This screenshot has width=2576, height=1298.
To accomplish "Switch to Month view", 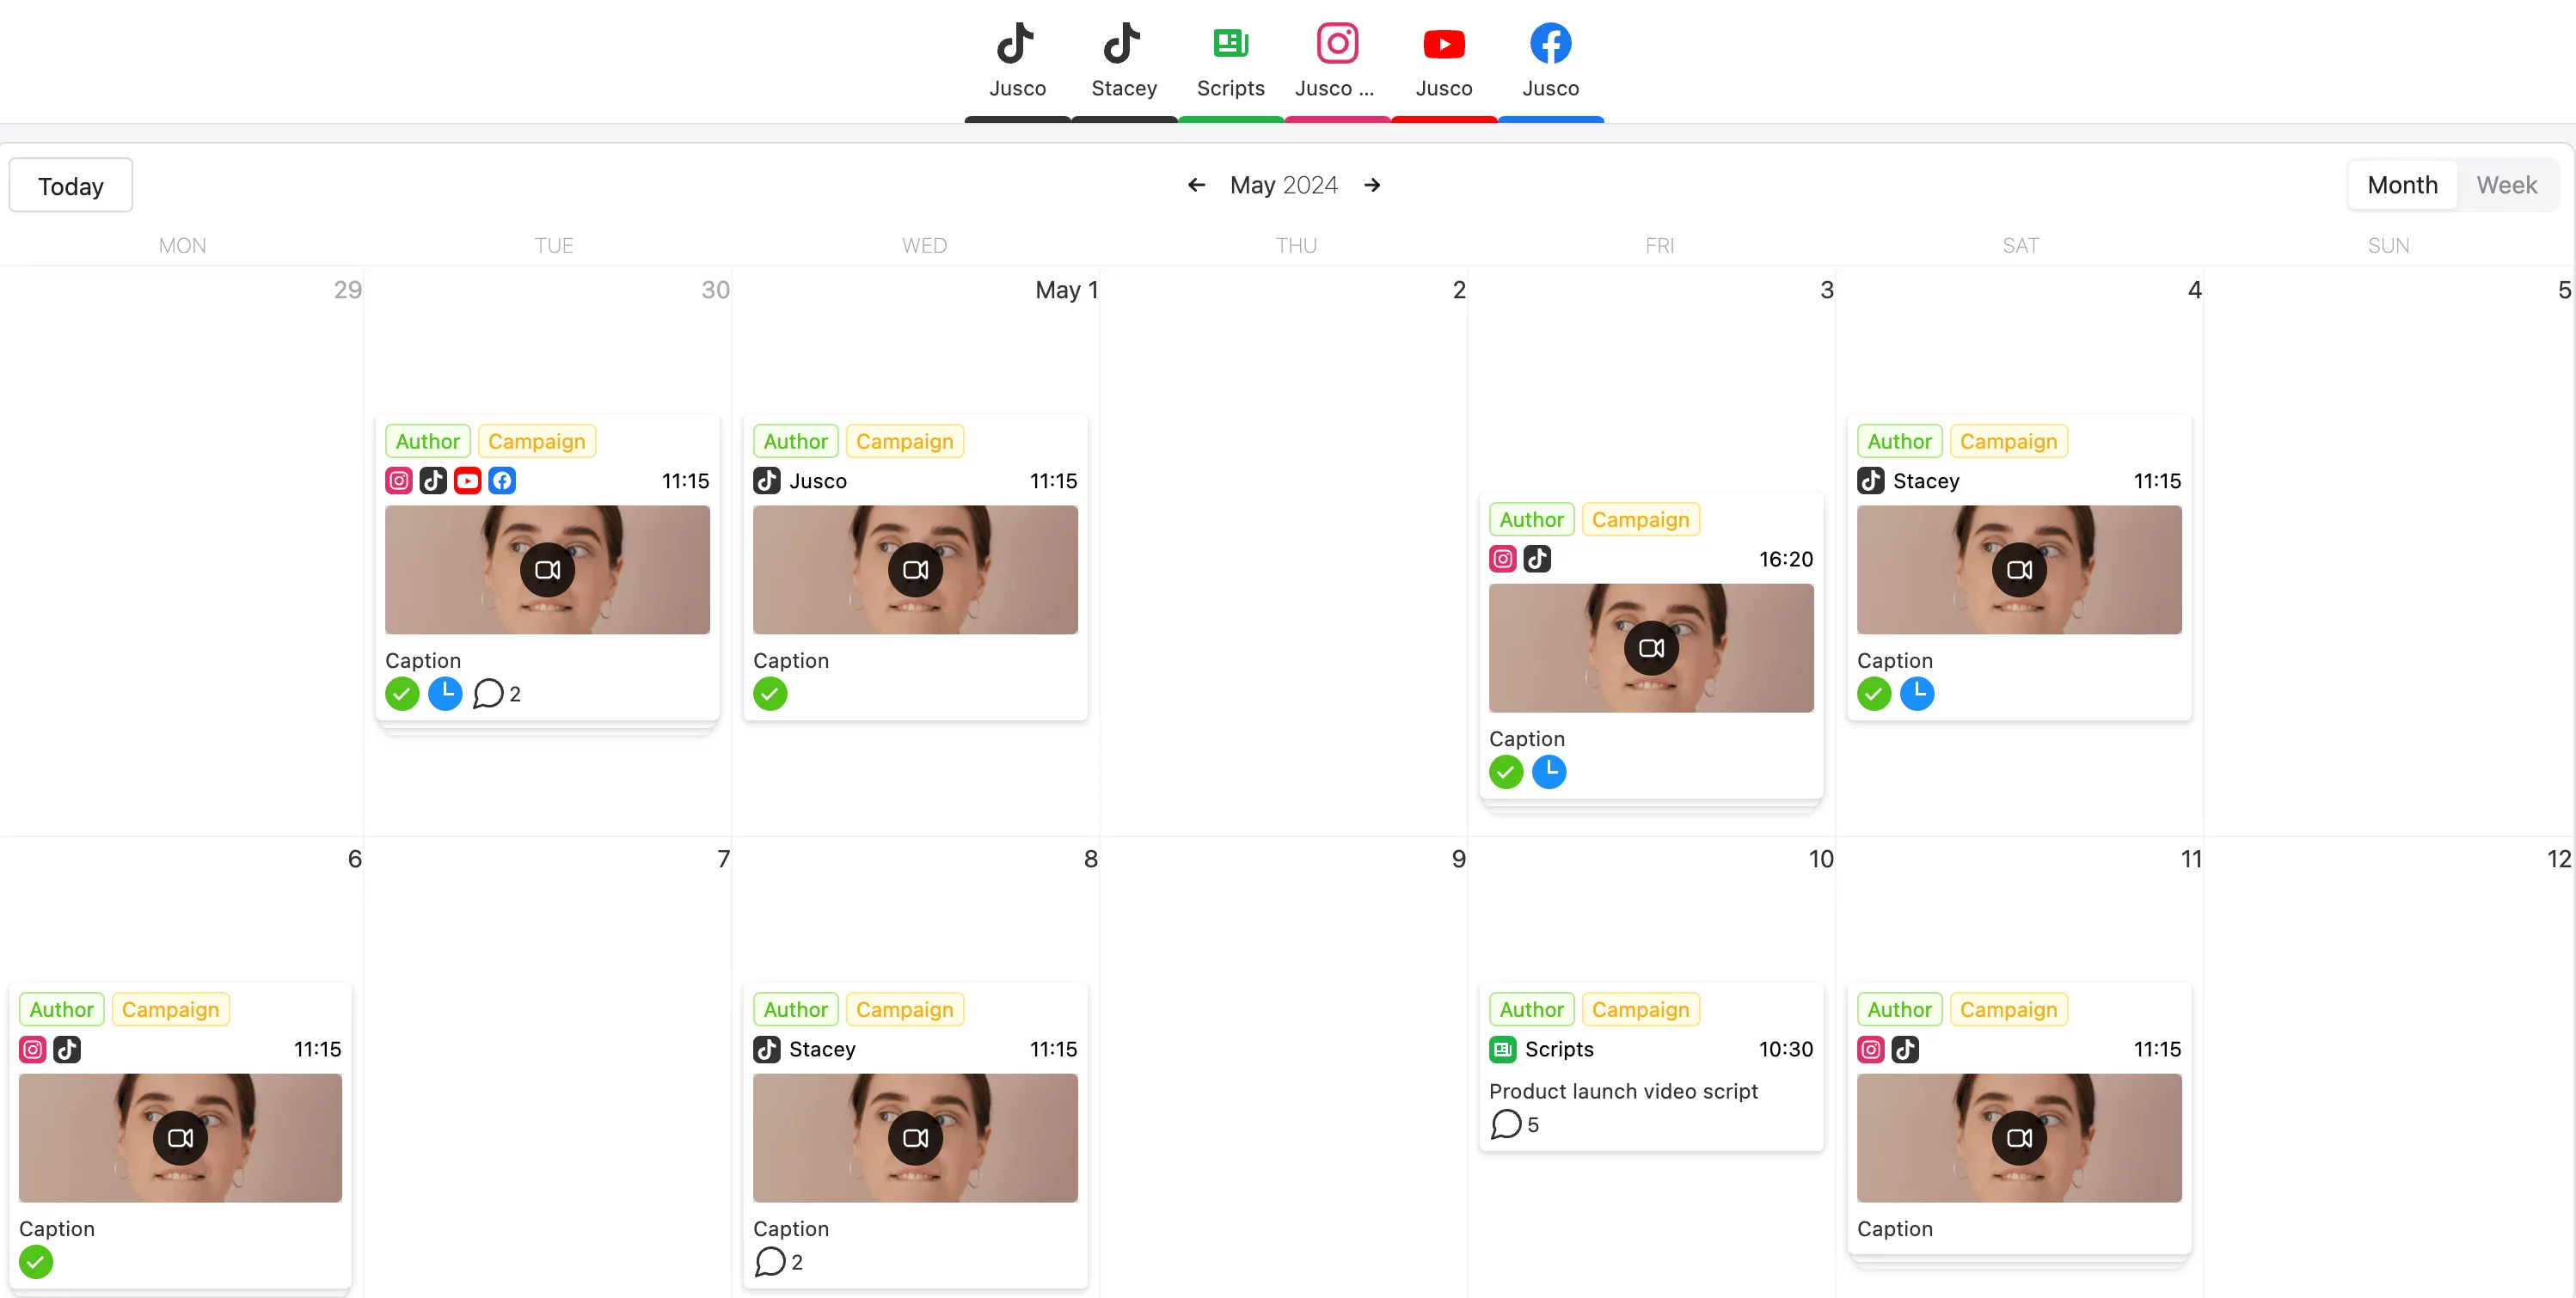I will pos(2402,186).
